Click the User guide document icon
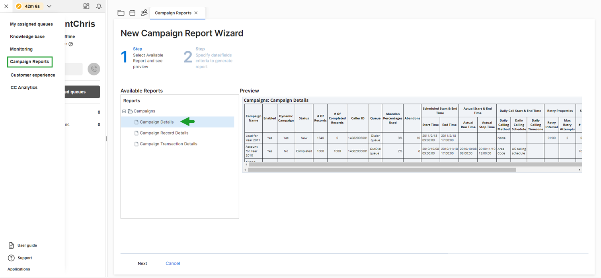This screenshot has width=601, height=278. tap(11, 245)
